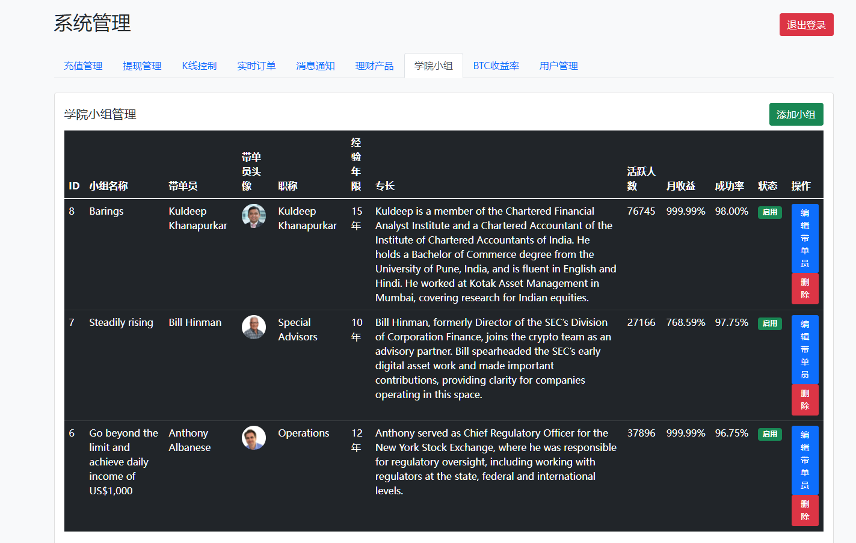Open the 充值管理 tab

pos(83,66)
